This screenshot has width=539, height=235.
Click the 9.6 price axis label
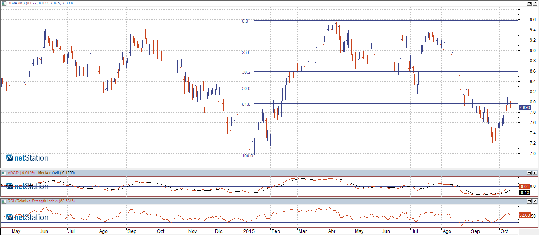point(533,19)
